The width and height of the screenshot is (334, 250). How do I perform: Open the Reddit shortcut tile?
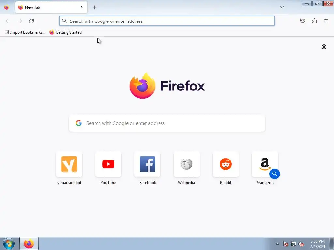click(226, 164)
